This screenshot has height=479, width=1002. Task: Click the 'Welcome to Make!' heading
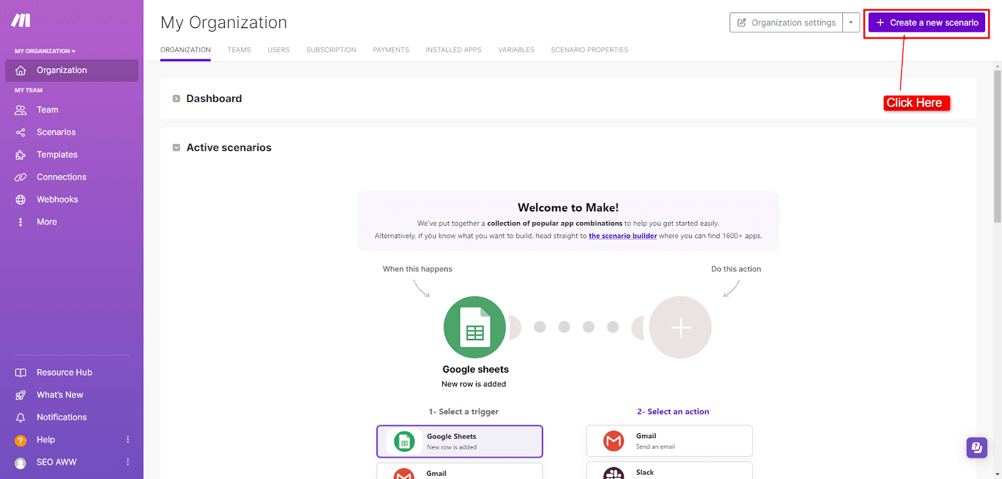coord(568,208)
